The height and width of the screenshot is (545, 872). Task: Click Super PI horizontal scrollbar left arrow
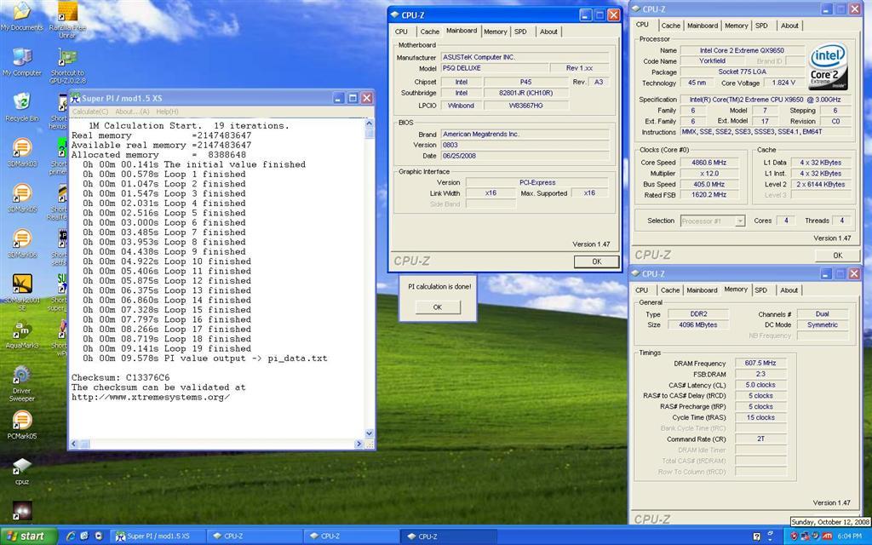point(74,444)
